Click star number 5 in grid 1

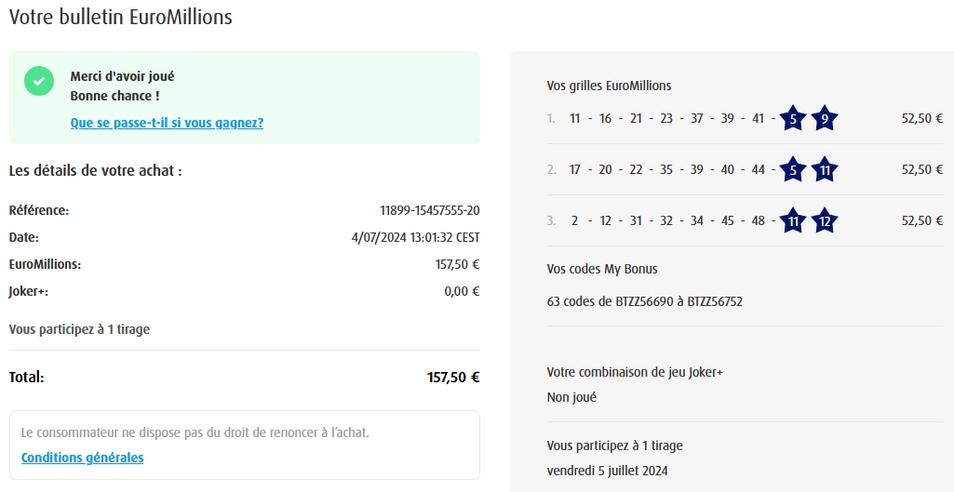(792, 119)
